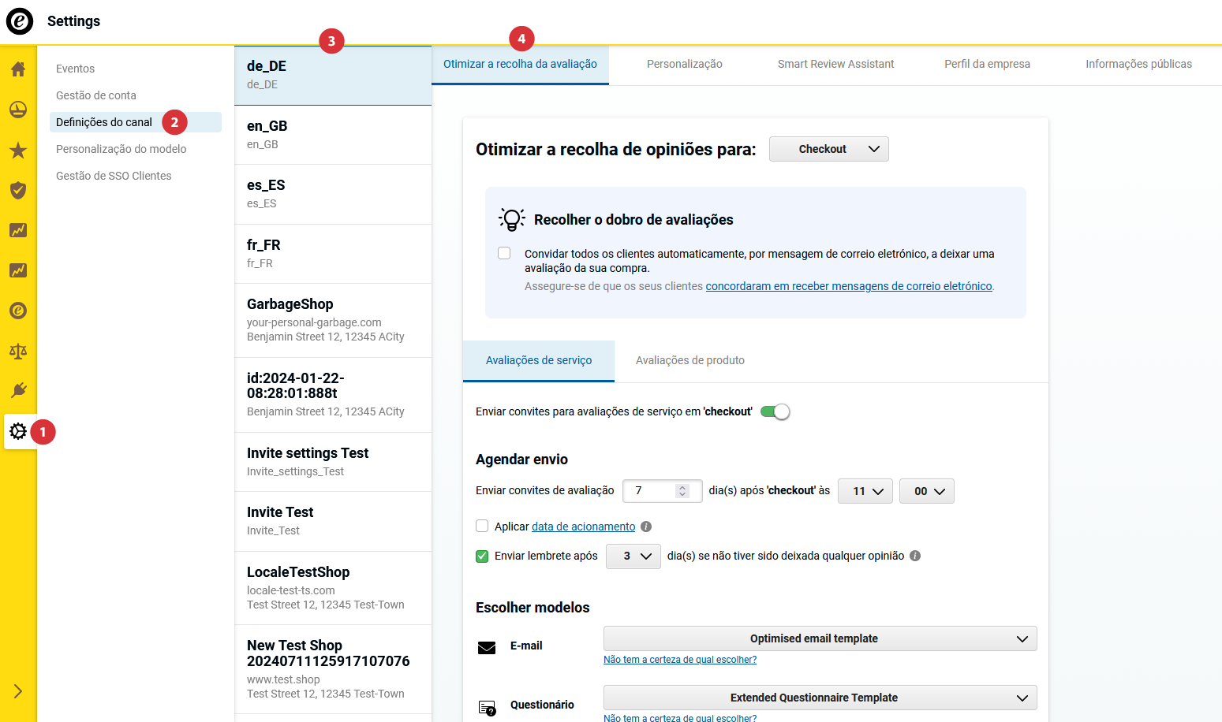Open the Checkout dropdown
Screen dimensions: 1222x722
tap(828, 149)
